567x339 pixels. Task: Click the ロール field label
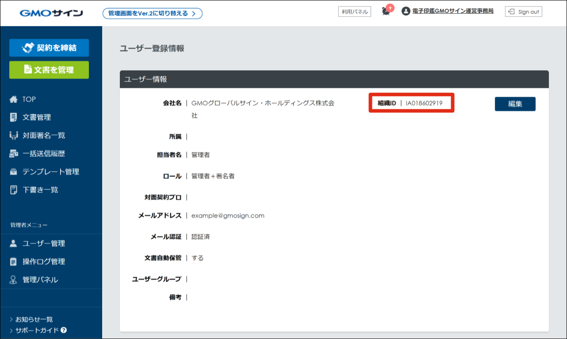(x=172, y=176)
